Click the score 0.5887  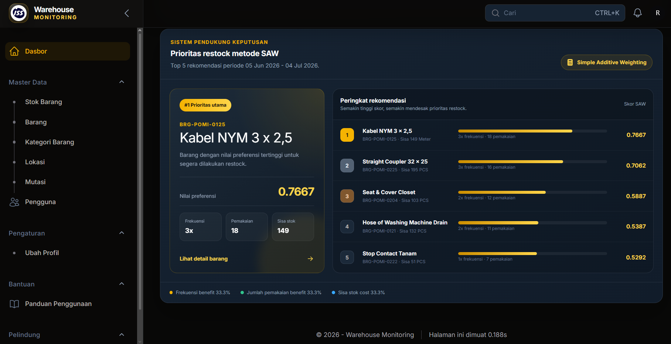[636, 196]
